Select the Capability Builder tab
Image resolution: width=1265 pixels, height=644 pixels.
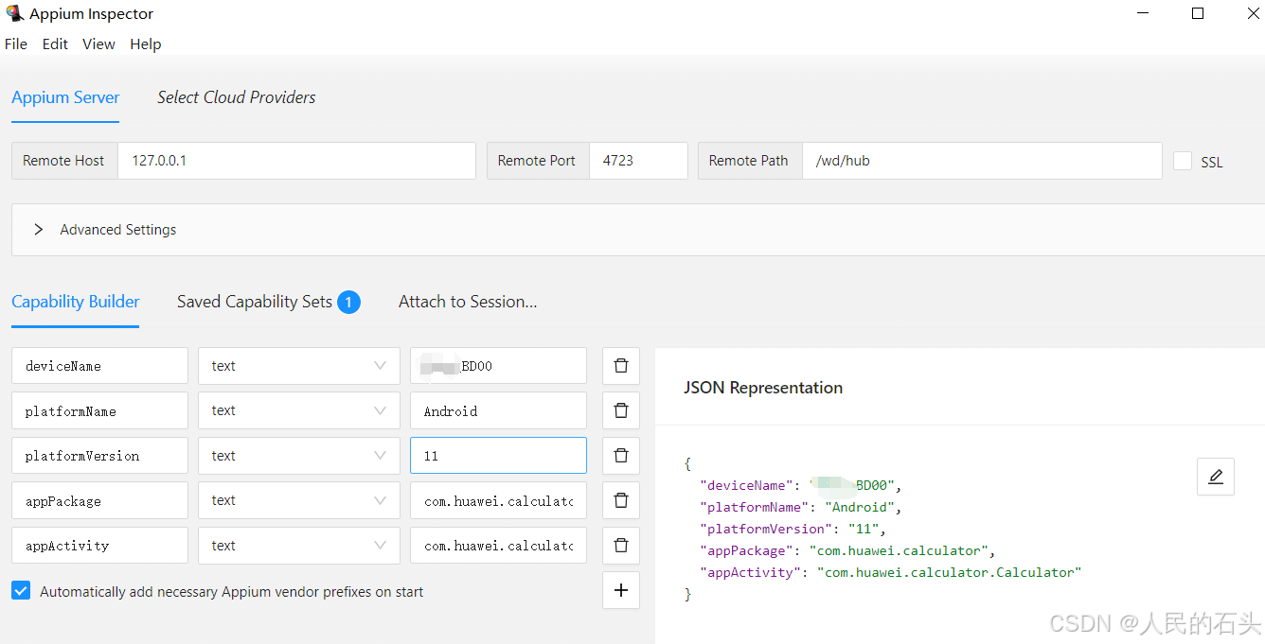click(x=76, y=302)
